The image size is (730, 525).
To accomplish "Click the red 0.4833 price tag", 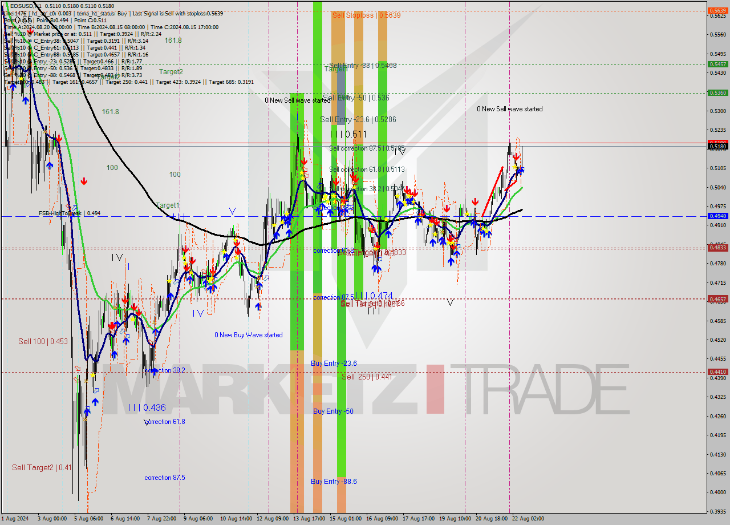I will (x=717, y=248).
